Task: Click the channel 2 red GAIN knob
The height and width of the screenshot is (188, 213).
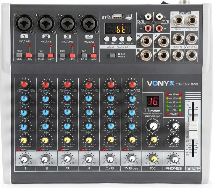Action: tap(46, 84)
